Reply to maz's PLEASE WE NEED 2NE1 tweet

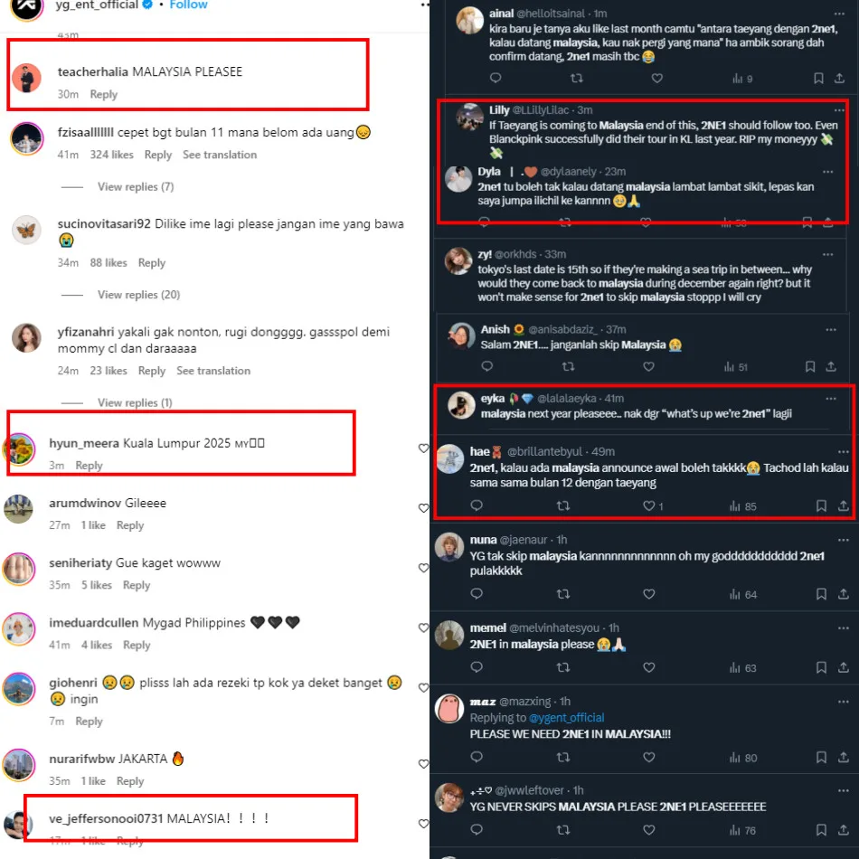tap(477, 757)
